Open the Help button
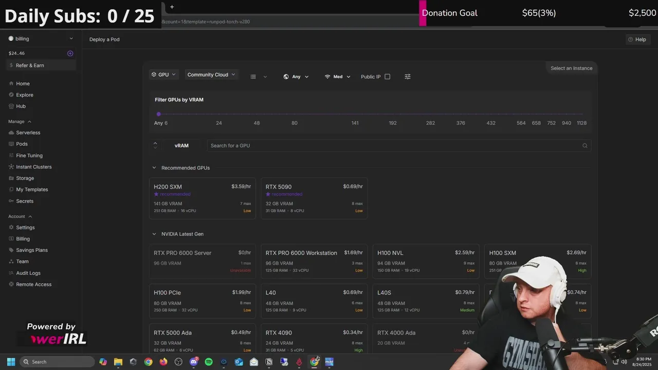 pyautogui.click(x=637, y=40)
